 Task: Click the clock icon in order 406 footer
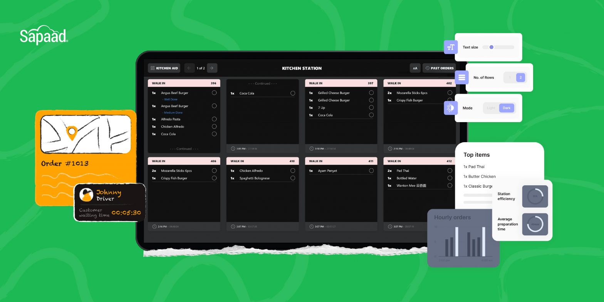point(154,226)
